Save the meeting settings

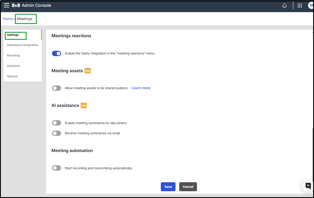168,187
